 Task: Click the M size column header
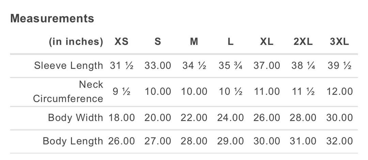194,42
